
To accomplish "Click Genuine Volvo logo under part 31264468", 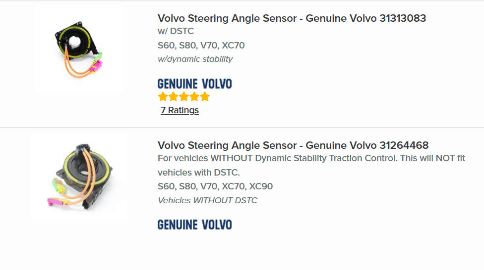I will click(194, 225).
